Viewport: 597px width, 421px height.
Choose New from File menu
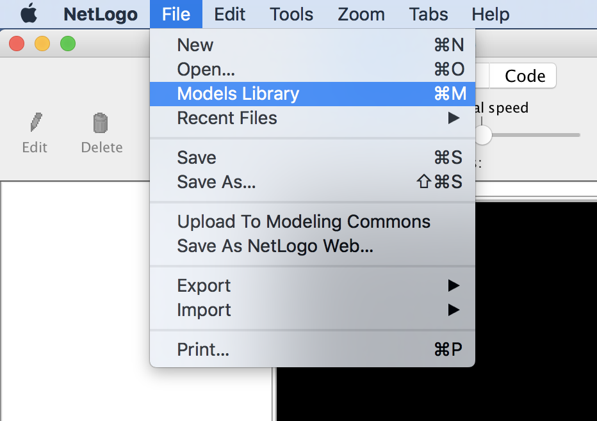[x=195, y=45]
